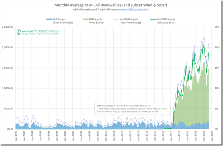Viewport: 223px width, 146px height.
Task: Click the AEMO Rooftop PV annotation box
Action: (132, 109)
